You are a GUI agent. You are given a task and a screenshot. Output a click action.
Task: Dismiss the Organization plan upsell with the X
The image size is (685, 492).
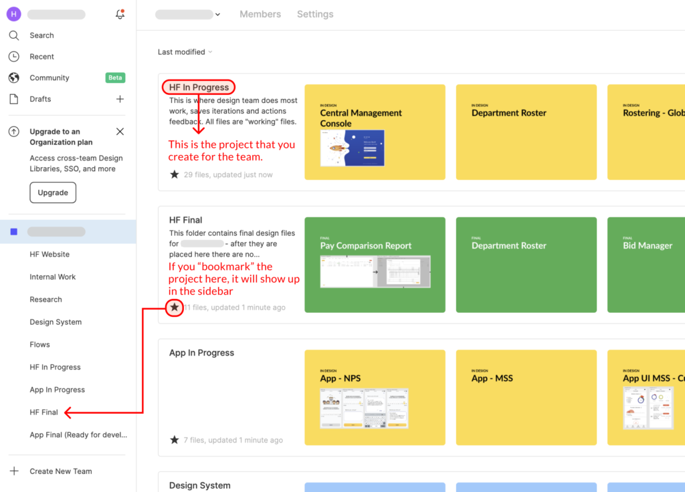pyautogui.click(x=120, y=132)
